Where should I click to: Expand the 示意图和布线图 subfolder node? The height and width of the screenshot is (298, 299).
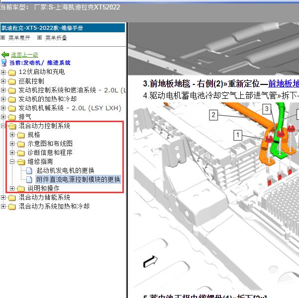click(12, 144)
